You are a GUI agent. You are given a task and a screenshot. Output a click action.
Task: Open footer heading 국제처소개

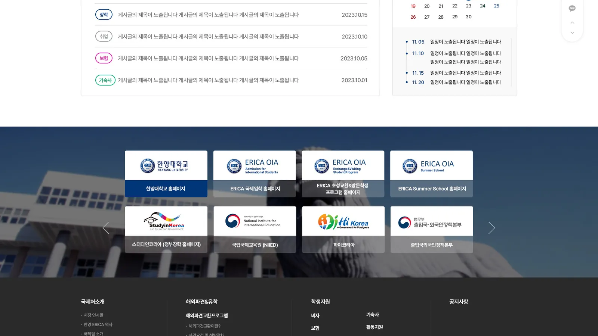tap(93, 302)
